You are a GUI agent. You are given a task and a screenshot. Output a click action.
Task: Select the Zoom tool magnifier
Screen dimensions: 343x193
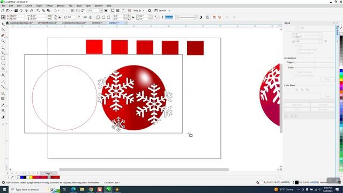[3, 41]
